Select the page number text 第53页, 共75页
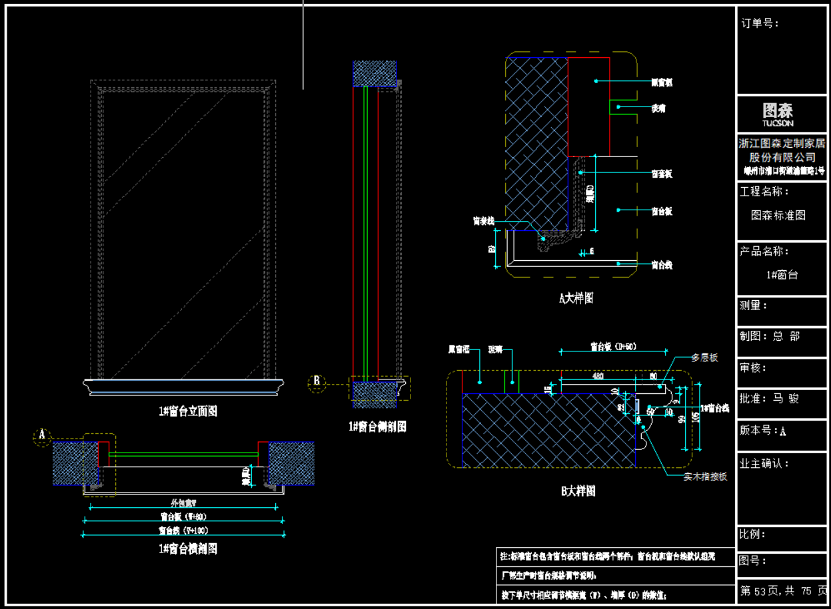Screen dimensions: 831x609 point(783,591)
